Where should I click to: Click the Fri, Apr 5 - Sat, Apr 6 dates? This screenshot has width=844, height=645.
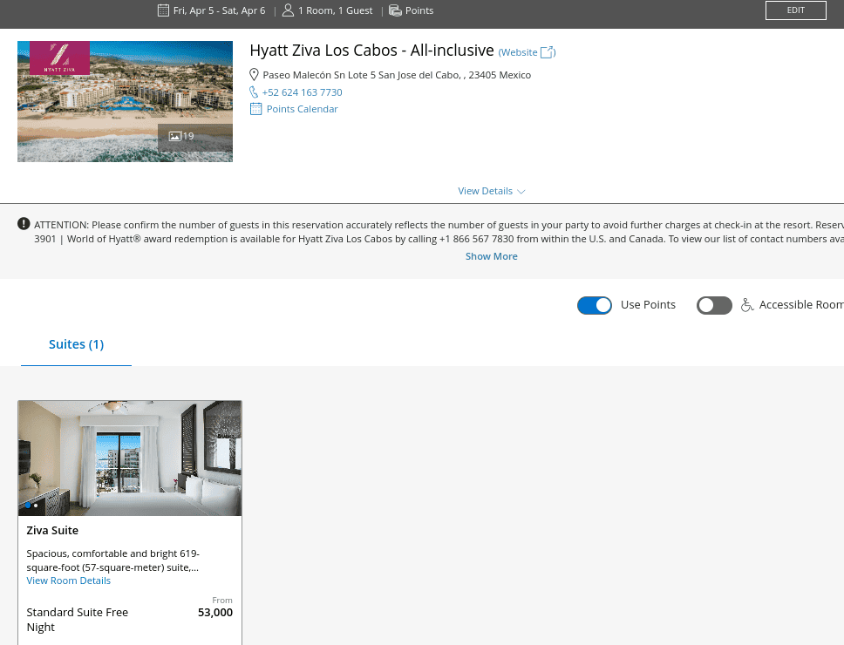coord(219,10)
